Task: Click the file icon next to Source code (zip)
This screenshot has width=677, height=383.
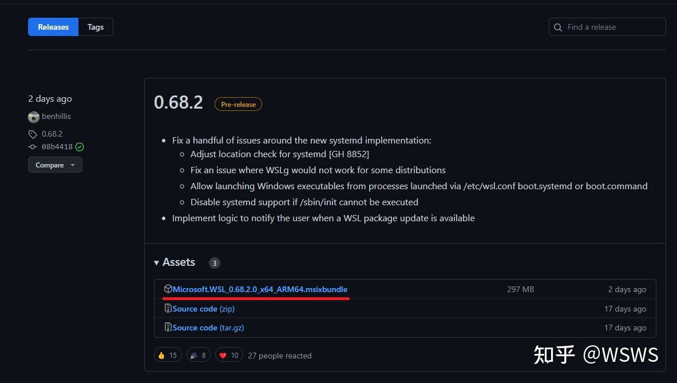Action: (168, 308)
